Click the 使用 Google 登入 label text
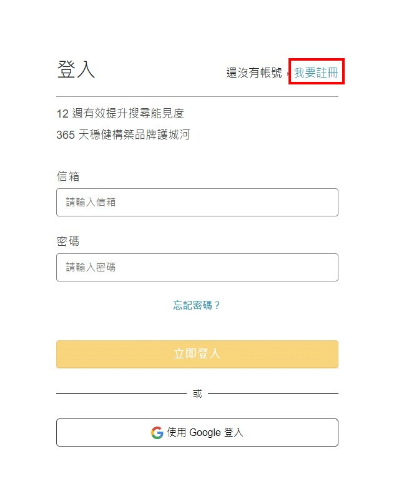Image resolution: width=394 pixels, height=481 pixels. click(x=205, y=433)
